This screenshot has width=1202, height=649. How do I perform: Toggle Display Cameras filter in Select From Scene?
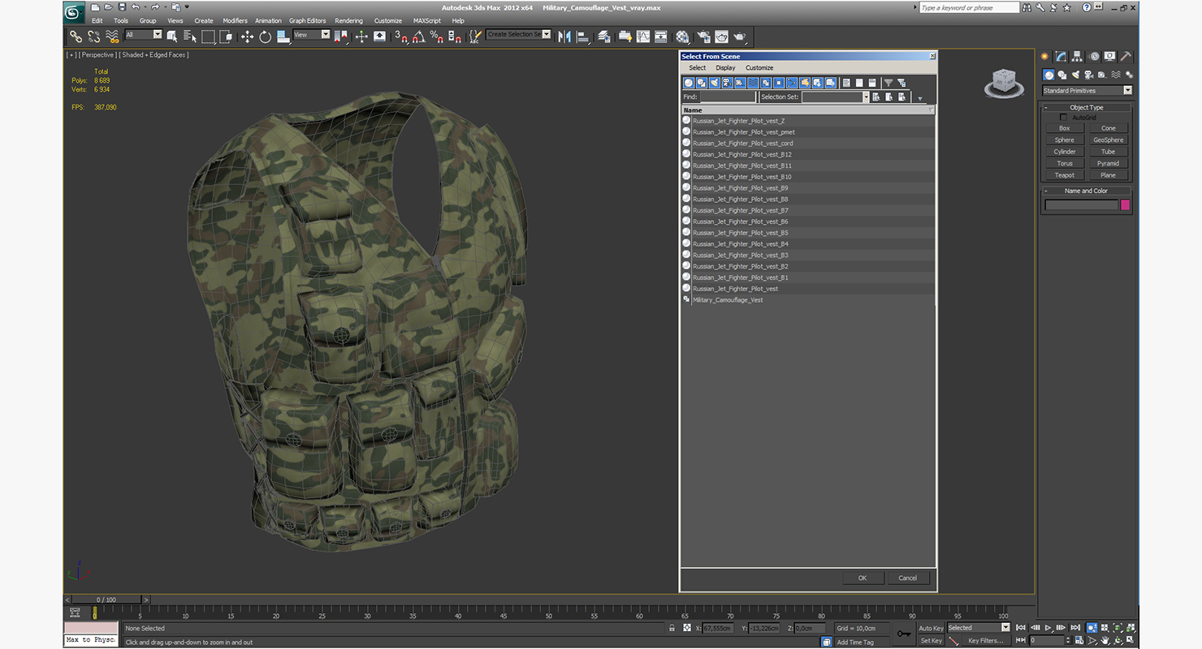coord(727,83)
